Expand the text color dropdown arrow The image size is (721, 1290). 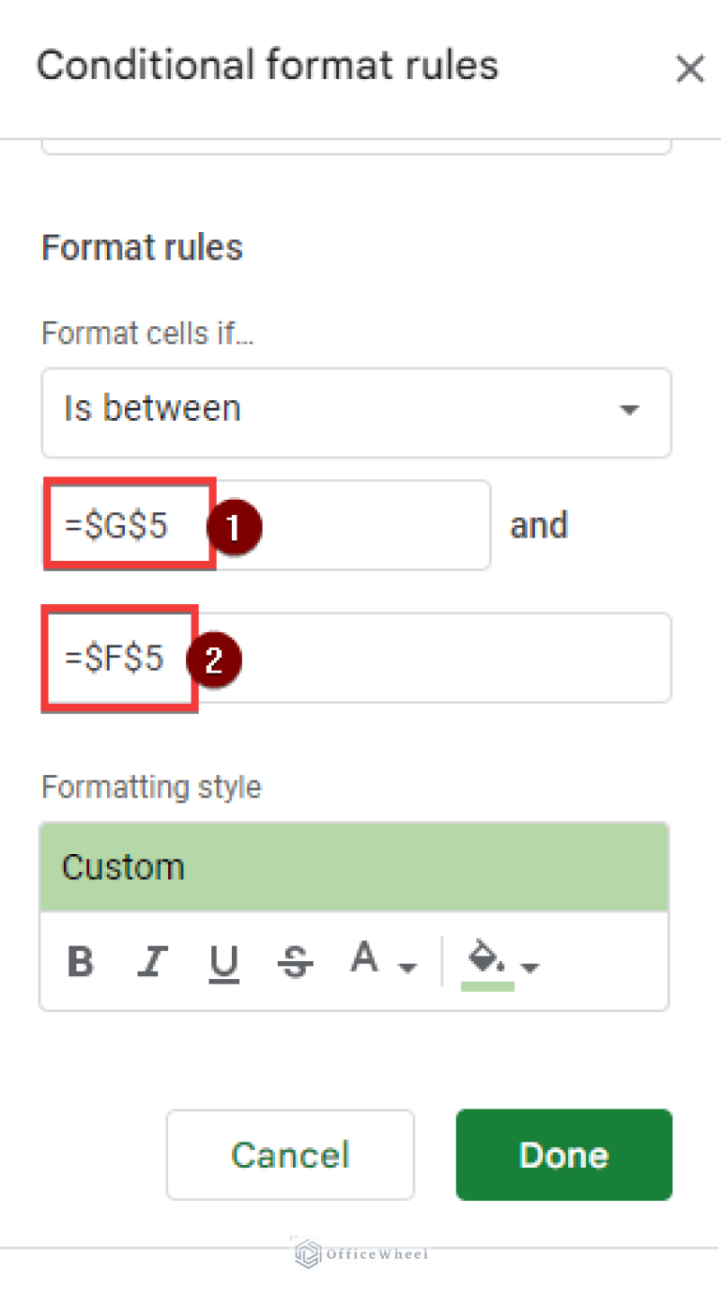pos(407,967)
